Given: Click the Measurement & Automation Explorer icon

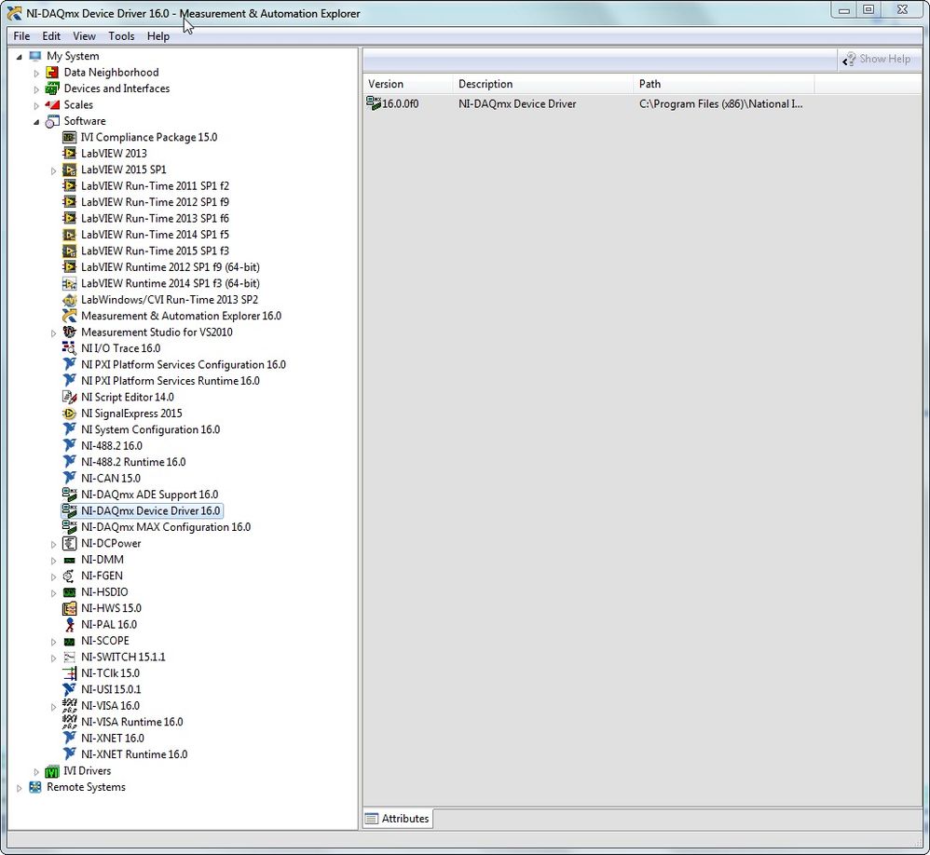Looking at the screenshot, I should coord(69,316).
